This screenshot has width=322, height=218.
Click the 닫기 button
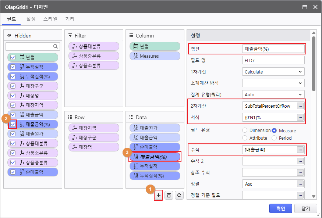[305, 208]
